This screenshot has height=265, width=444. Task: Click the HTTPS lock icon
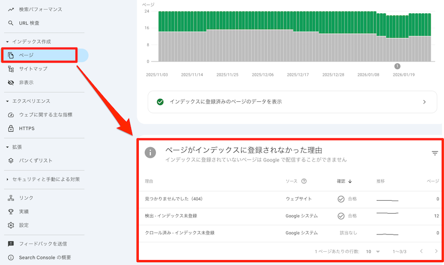[11, 129]
